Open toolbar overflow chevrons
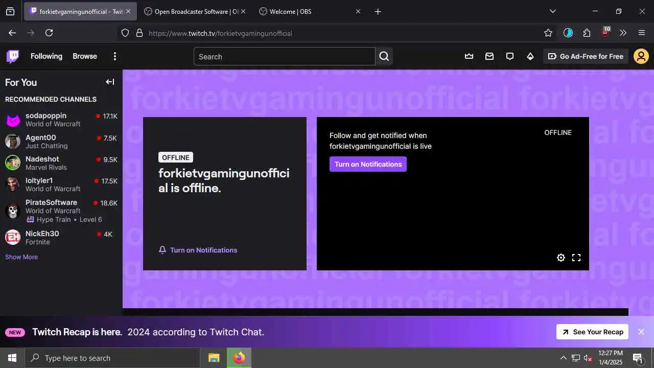This screenshot has width=654, height=368. click(623, 33)
